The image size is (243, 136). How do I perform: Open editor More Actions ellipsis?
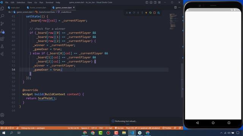[180, 8]
